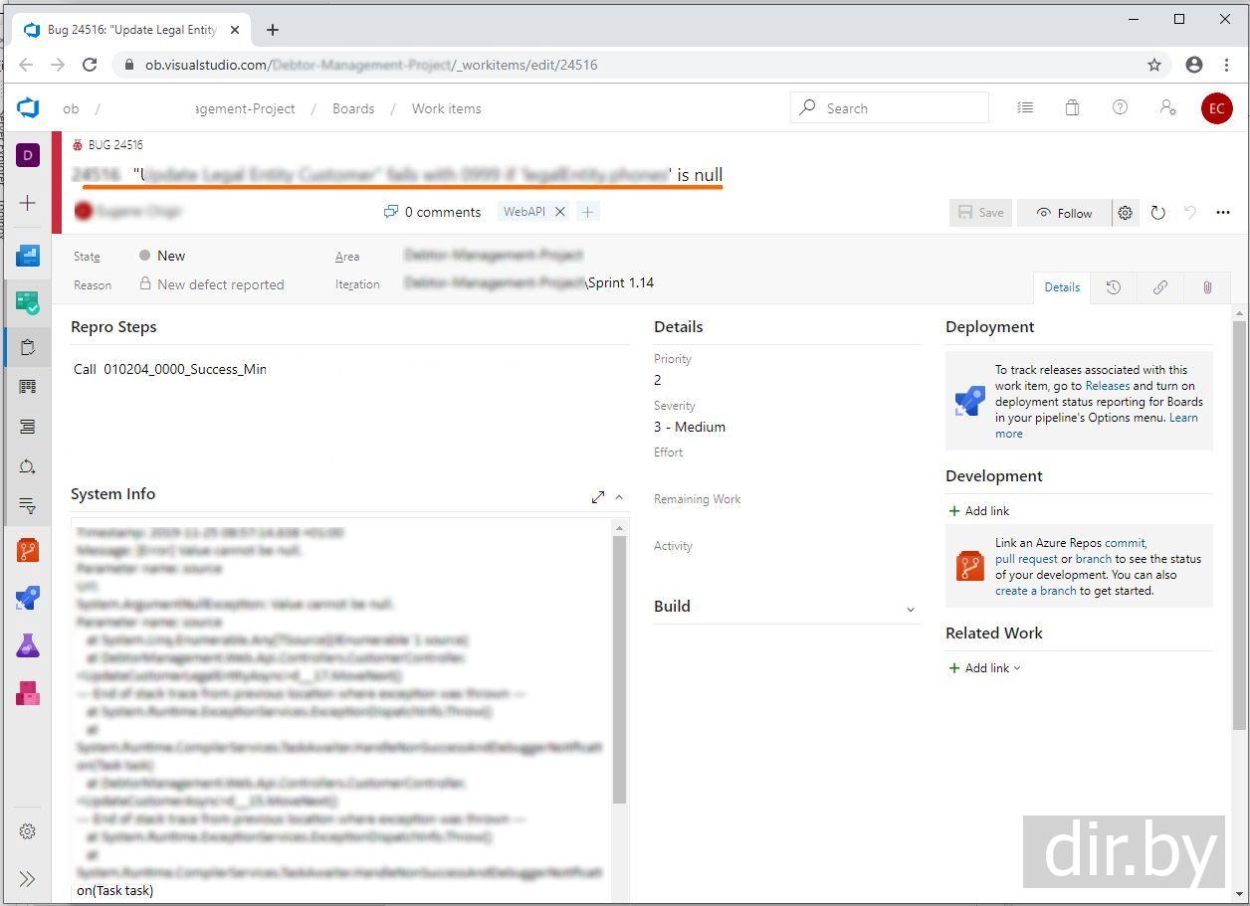The width and height of the screenshot is (1250, 906).
Task: Open Boards kanban grid sidebar icon
Action: [28, 387]
